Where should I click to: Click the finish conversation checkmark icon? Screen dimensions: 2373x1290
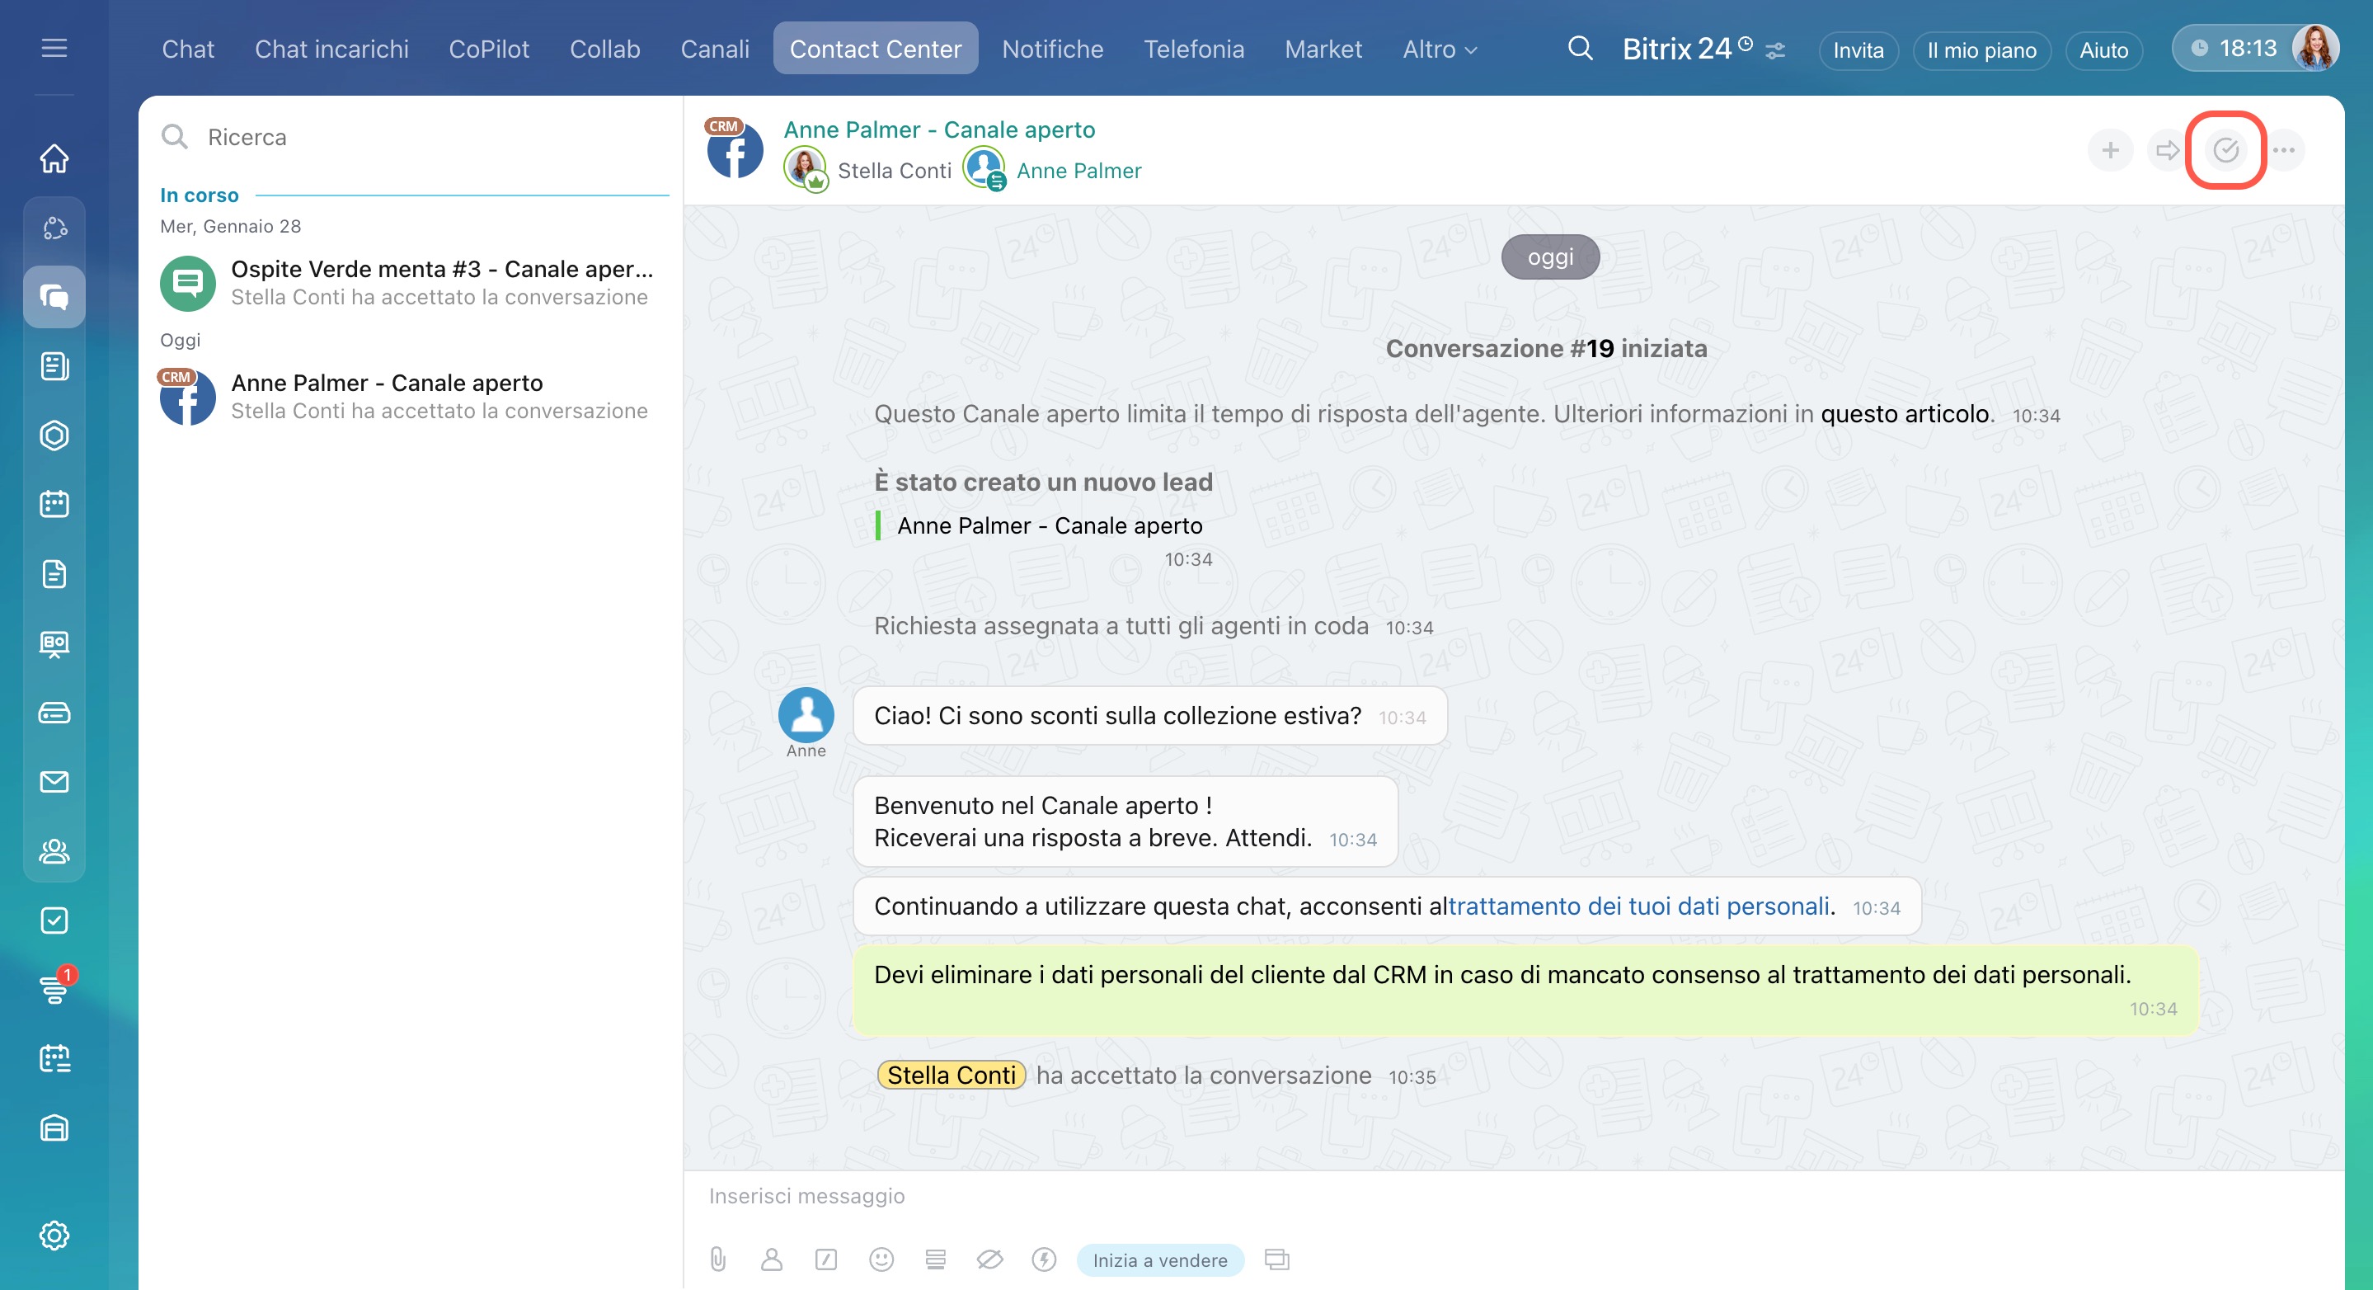(x=2225, y=150)
